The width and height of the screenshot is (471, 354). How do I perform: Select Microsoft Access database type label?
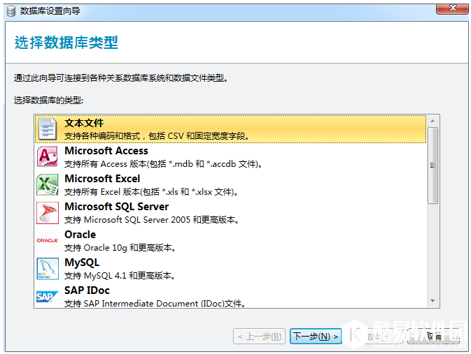coord(106,151)
